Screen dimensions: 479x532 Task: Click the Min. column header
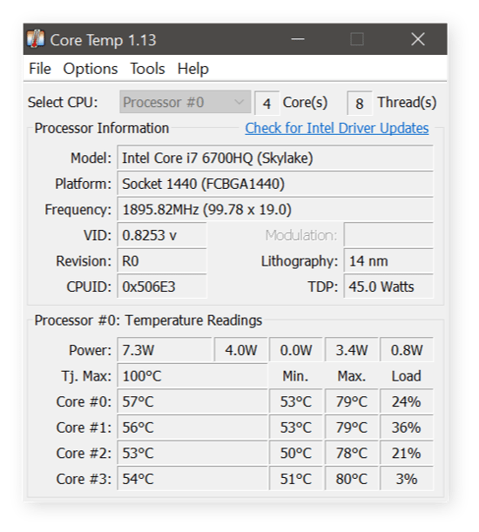295,376
